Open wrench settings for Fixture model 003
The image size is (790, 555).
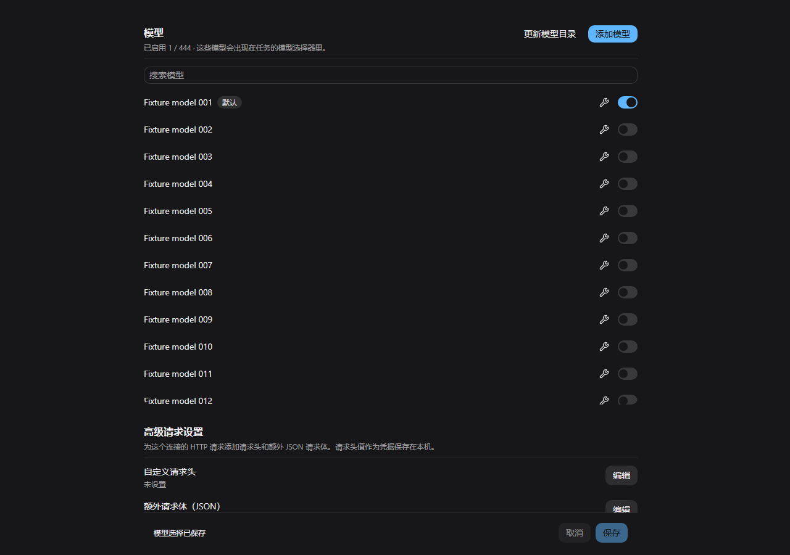tap(604, 157)
